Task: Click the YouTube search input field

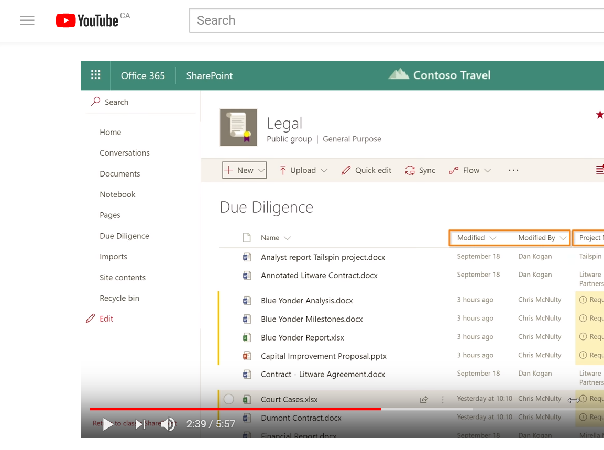Action: point(396,20)
